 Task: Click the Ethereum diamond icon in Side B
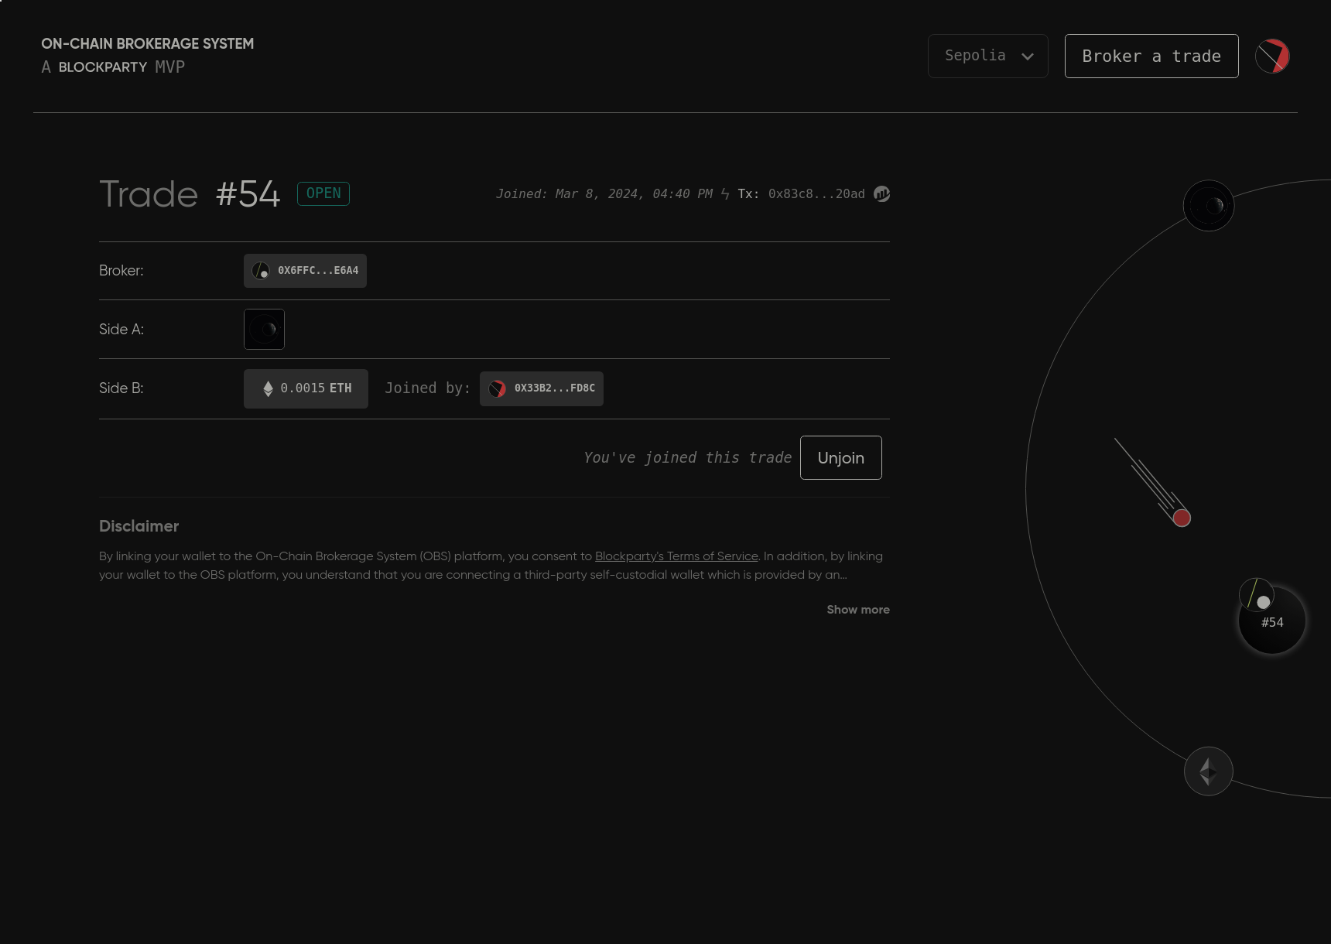[x=268, y=388]
